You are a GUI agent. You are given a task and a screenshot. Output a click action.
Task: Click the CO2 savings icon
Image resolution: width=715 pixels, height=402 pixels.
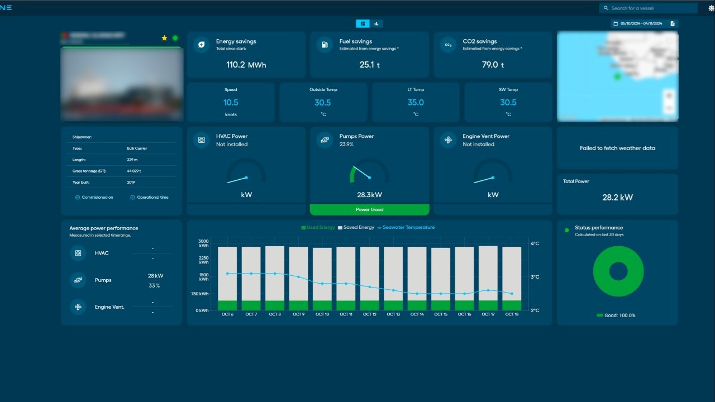tap(448, 45)
